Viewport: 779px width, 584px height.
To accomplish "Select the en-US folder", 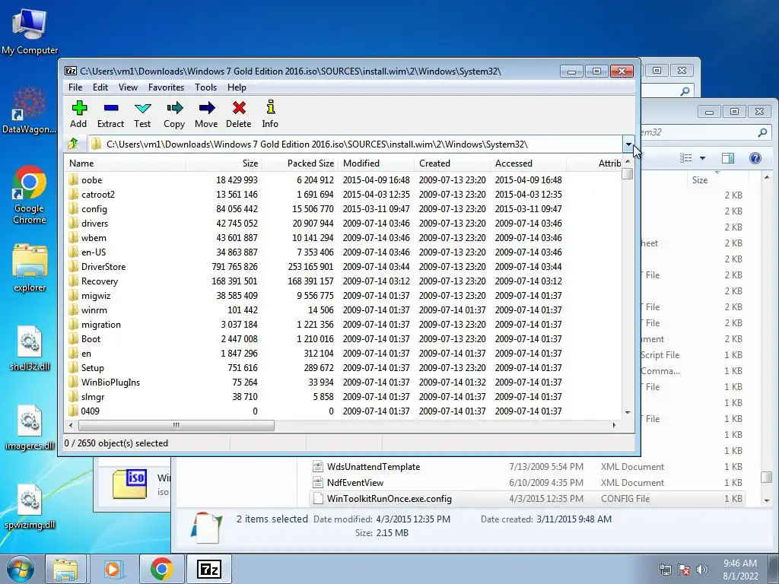I will pyautogui.click(x=343, y=252).
